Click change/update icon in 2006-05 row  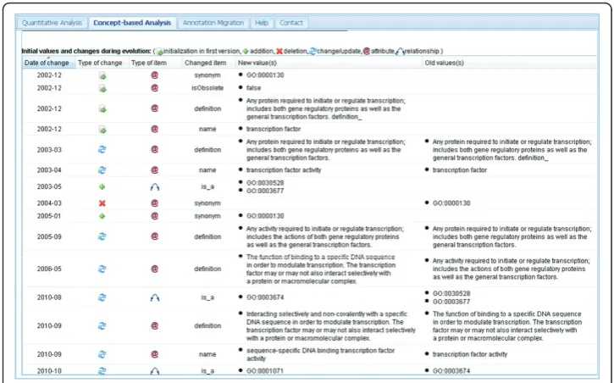pyautogui.click(x=102, y=269)
